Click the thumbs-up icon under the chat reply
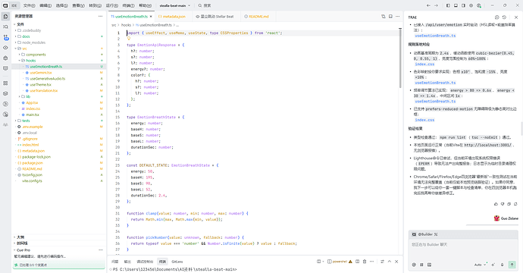This screenshot has width=523, height=273. (x=496, y=204)
